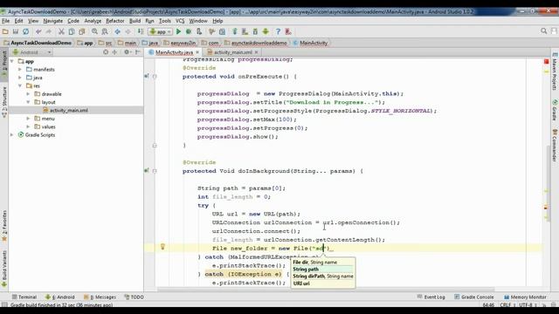Click the Attach debugger icon
Screen dimensions: 559x314
tap(199, 31)
